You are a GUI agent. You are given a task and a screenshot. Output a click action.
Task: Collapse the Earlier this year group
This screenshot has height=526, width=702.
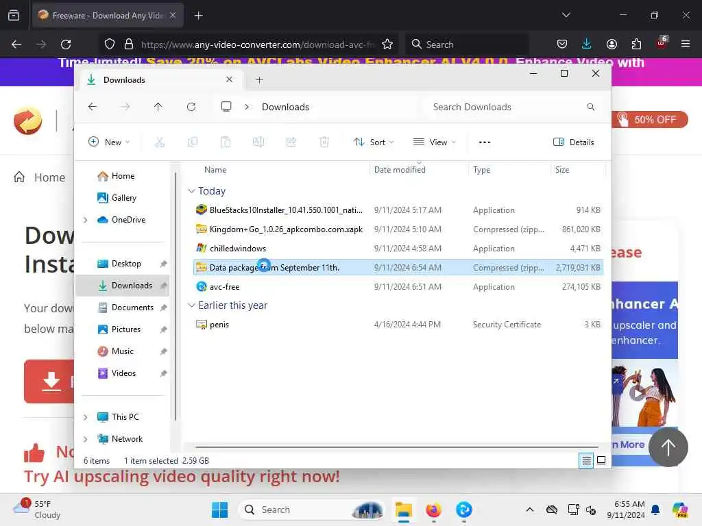tap(191, 305)
